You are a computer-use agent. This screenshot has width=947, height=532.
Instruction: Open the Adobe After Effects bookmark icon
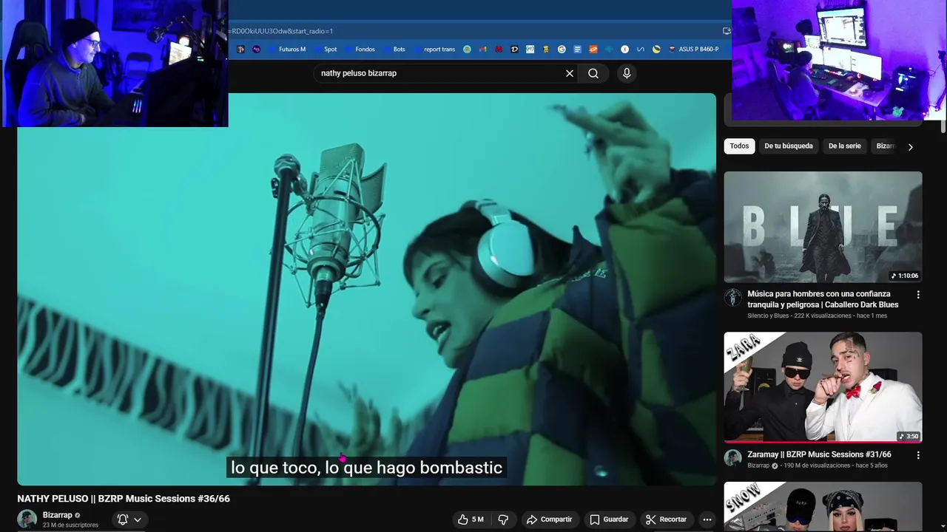(256, 50)
